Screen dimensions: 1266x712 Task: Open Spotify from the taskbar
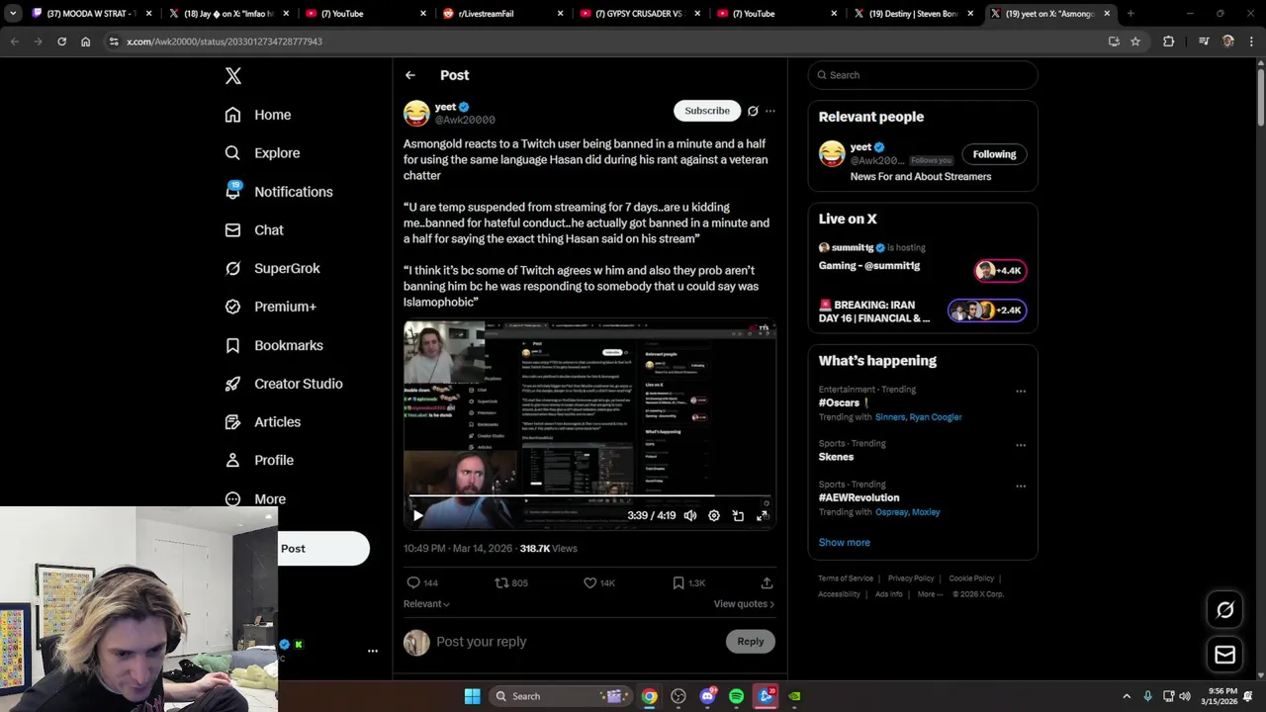[736, 696]
